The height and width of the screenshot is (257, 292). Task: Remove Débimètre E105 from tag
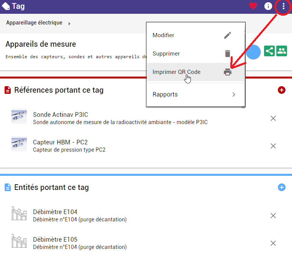tap(273, 243)
